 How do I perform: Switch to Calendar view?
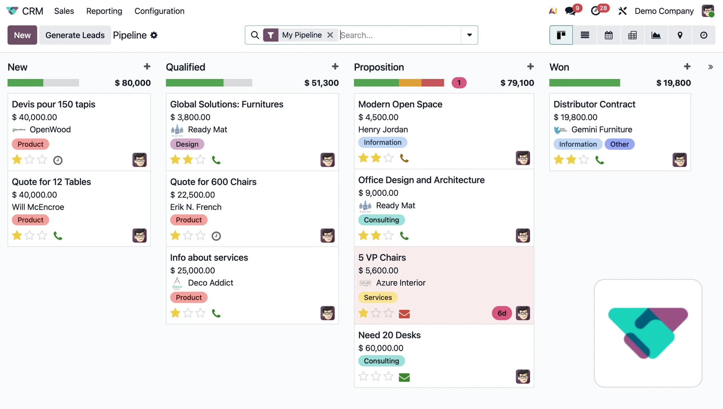click(x=609, y=35)
